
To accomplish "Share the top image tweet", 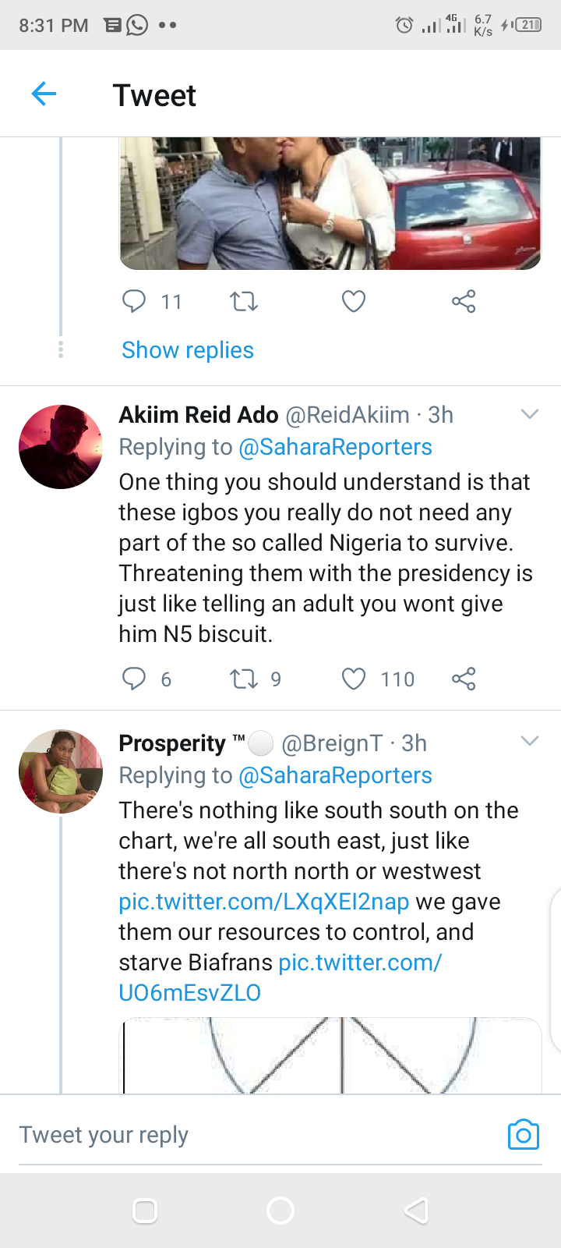I will [464, 301].
